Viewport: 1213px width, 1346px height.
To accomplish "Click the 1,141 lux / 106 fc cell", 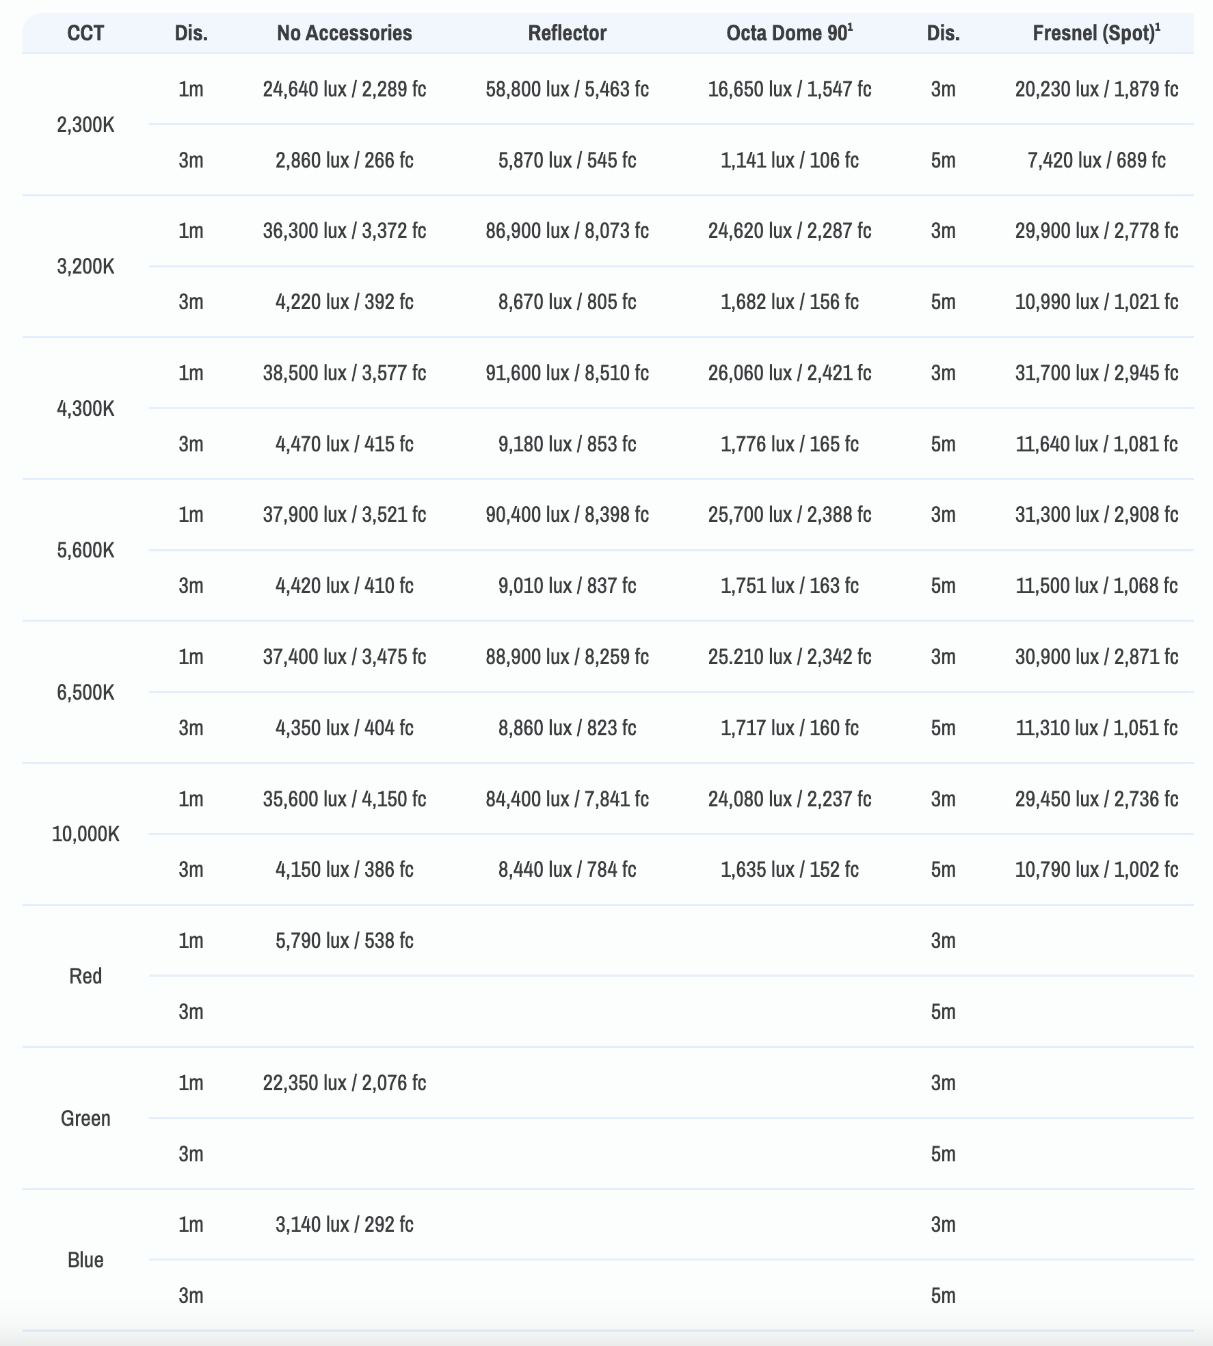I will tap(789, 160).
